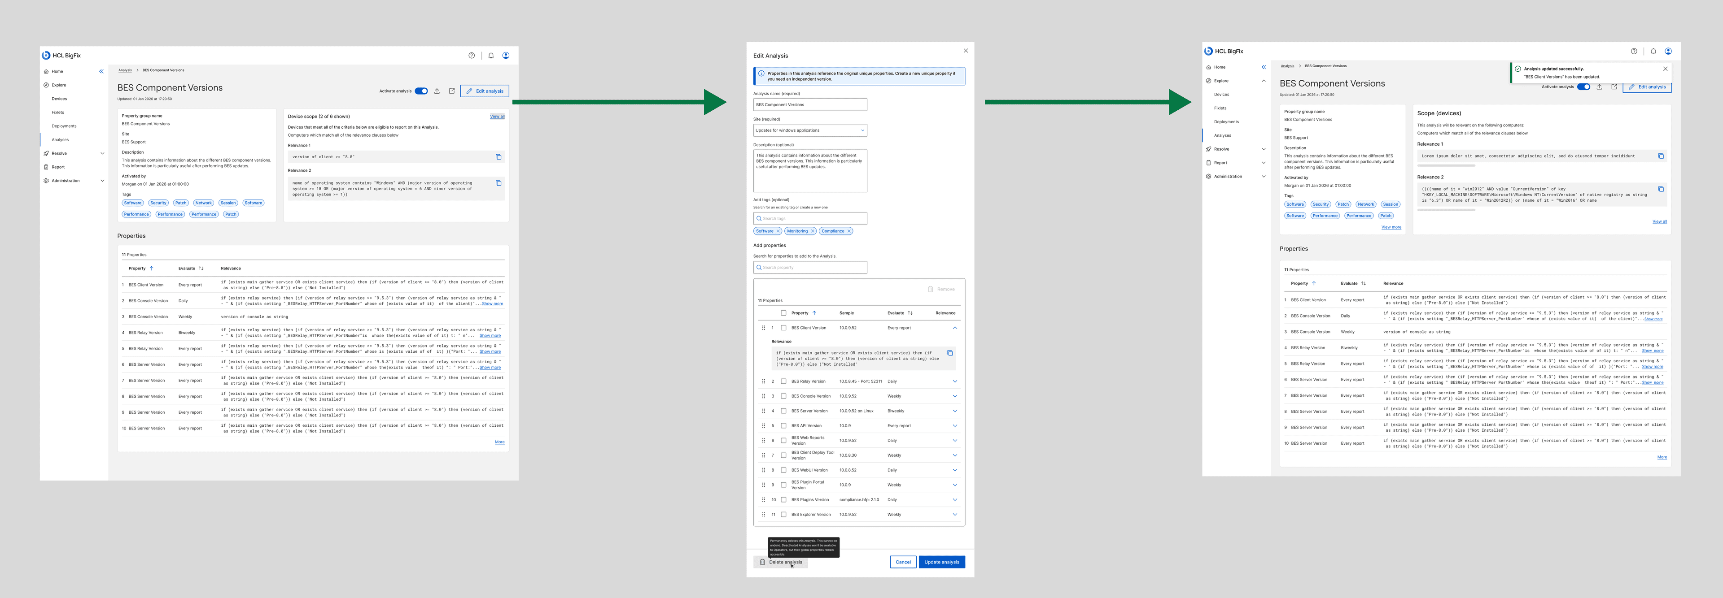This screenshot has height=598, width=1723.
Task: Copy BES Client Version relevance in Edit Analysis
Action: [950, 353]
